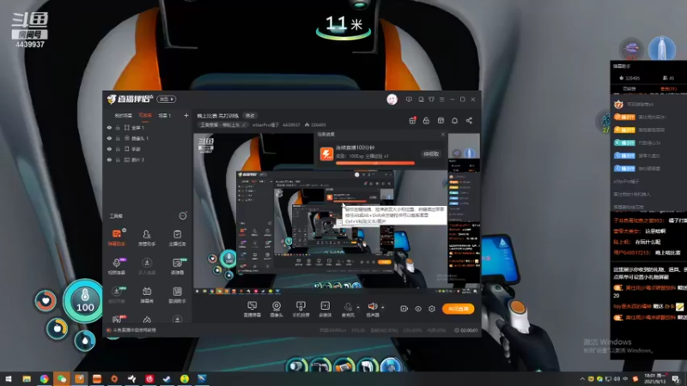Click the layout window icon in the top right toolbar

point(441,120)
